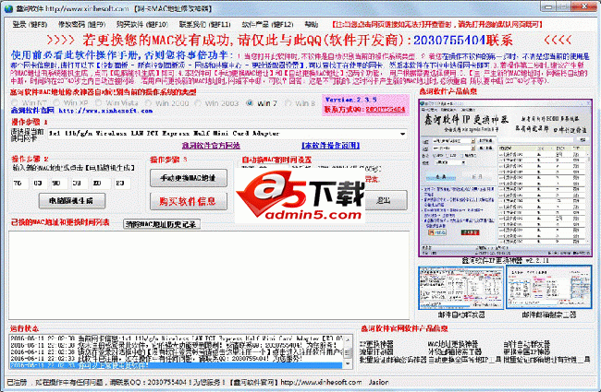601x392 pixels.
Task: Open the 修改密码 (F9) menu
Action: point(81,25)
